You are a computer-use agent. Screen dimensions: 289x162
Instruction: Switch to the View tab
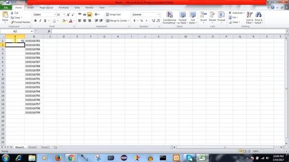point(102,8)
